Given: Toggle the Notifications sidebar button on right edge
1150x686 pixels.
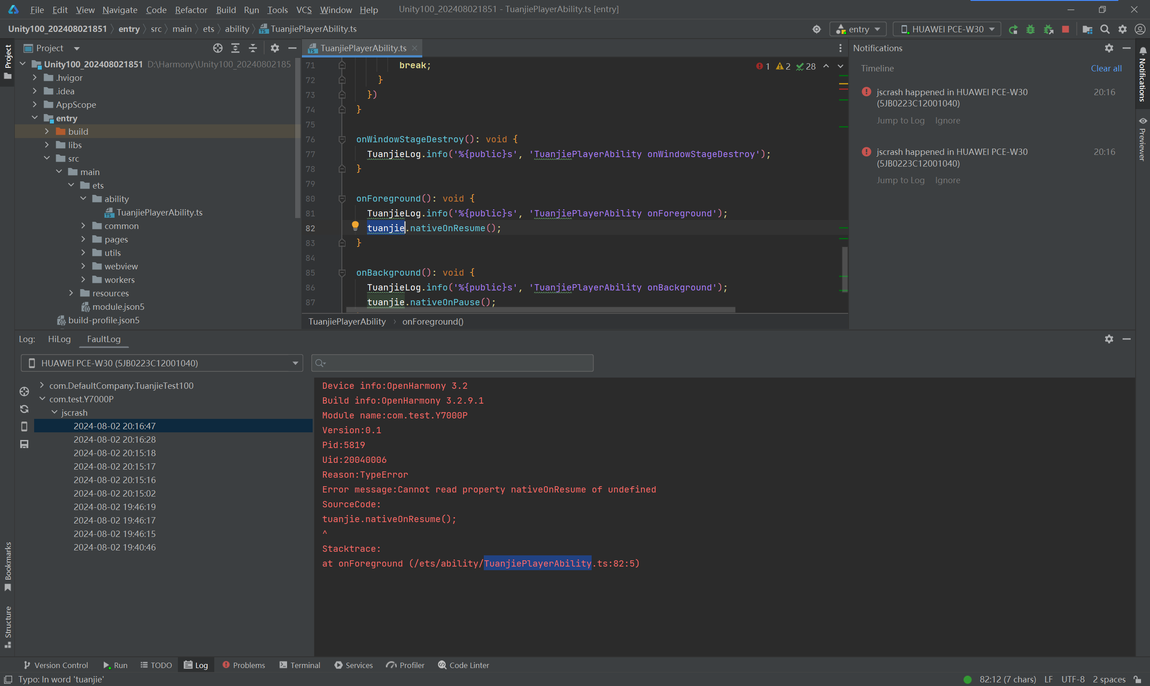Looking at the screenshot, I should 1143,74.
